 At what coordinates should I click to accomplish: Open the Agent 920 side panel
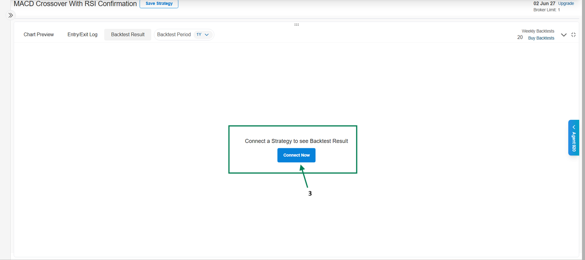pyautogui.click(x=574, y=138)
